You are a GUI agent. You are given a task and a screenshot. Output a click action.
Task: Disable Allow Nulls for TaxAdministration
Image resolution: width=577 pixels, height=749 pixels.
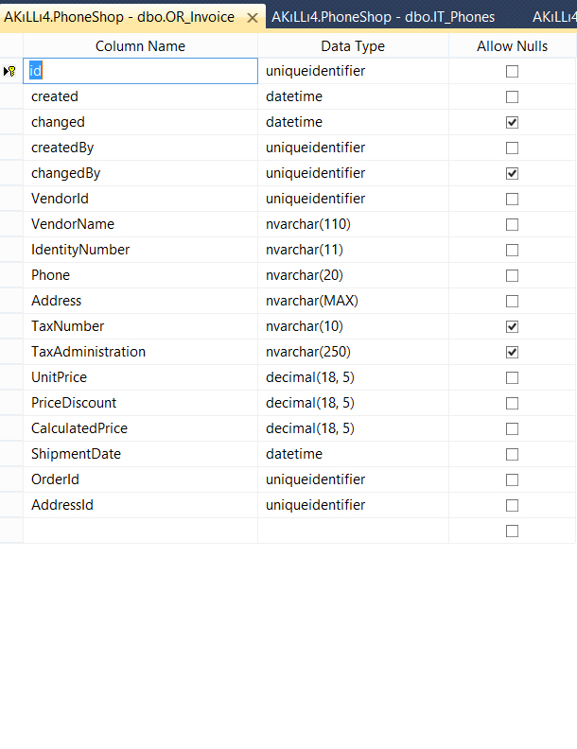click(x=512, y=352)
